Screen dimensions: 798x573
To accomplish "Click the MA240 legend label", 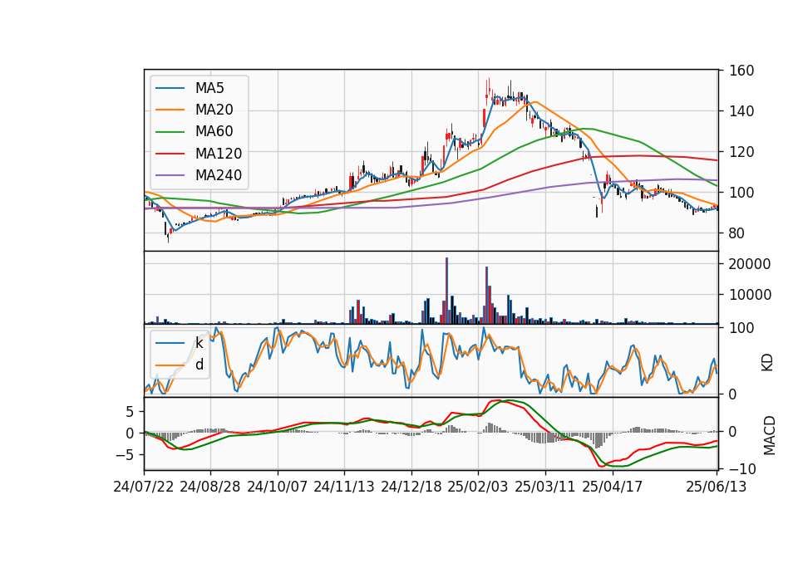I will [x=219, y=175].
